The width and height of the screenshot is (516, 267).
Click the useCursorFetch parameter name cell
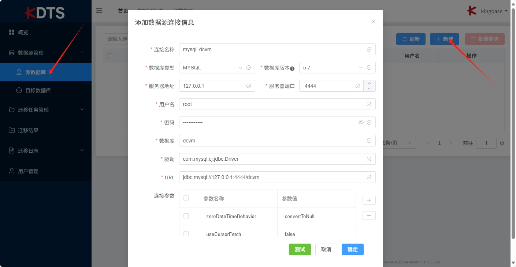click(x=238, y=232)
